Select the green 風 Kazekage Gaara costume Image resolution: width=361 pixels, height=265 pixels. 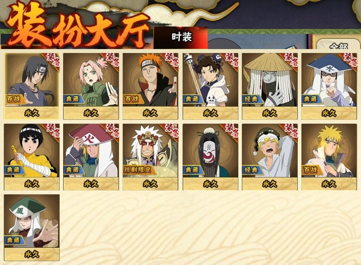[x=31, y=227]
